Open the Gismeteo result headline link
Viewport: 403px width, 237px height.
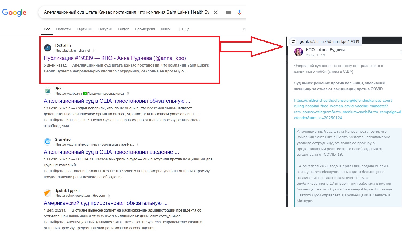pos(111,152)
